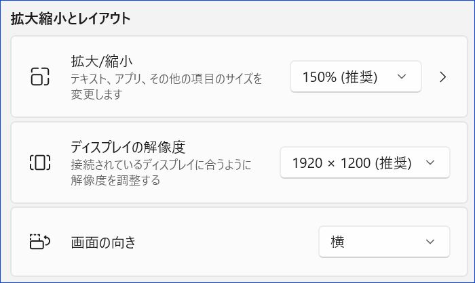475x283 pixels.
Task: Click the テキスト、アプリ、その他の項目 description text
Action: click(x=166, y=79)
